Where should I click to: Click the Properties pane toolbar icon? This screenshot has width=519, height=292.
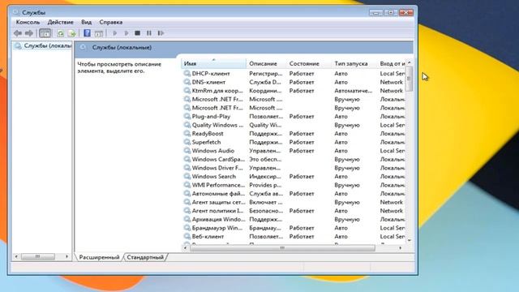(99, 33)
